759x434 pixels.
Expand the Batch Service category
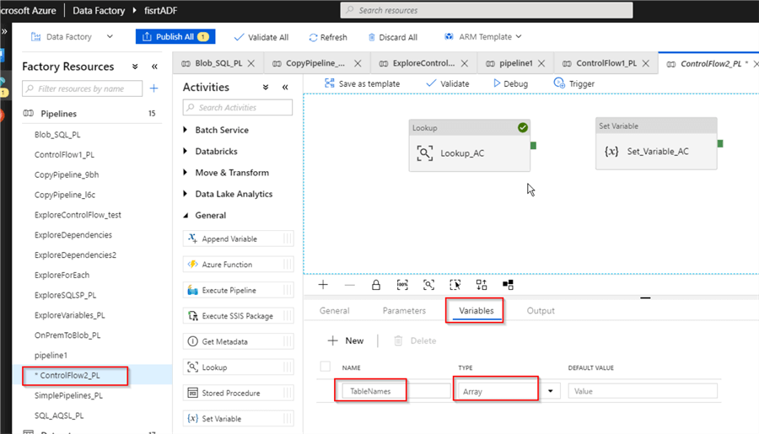click(217, 130)
